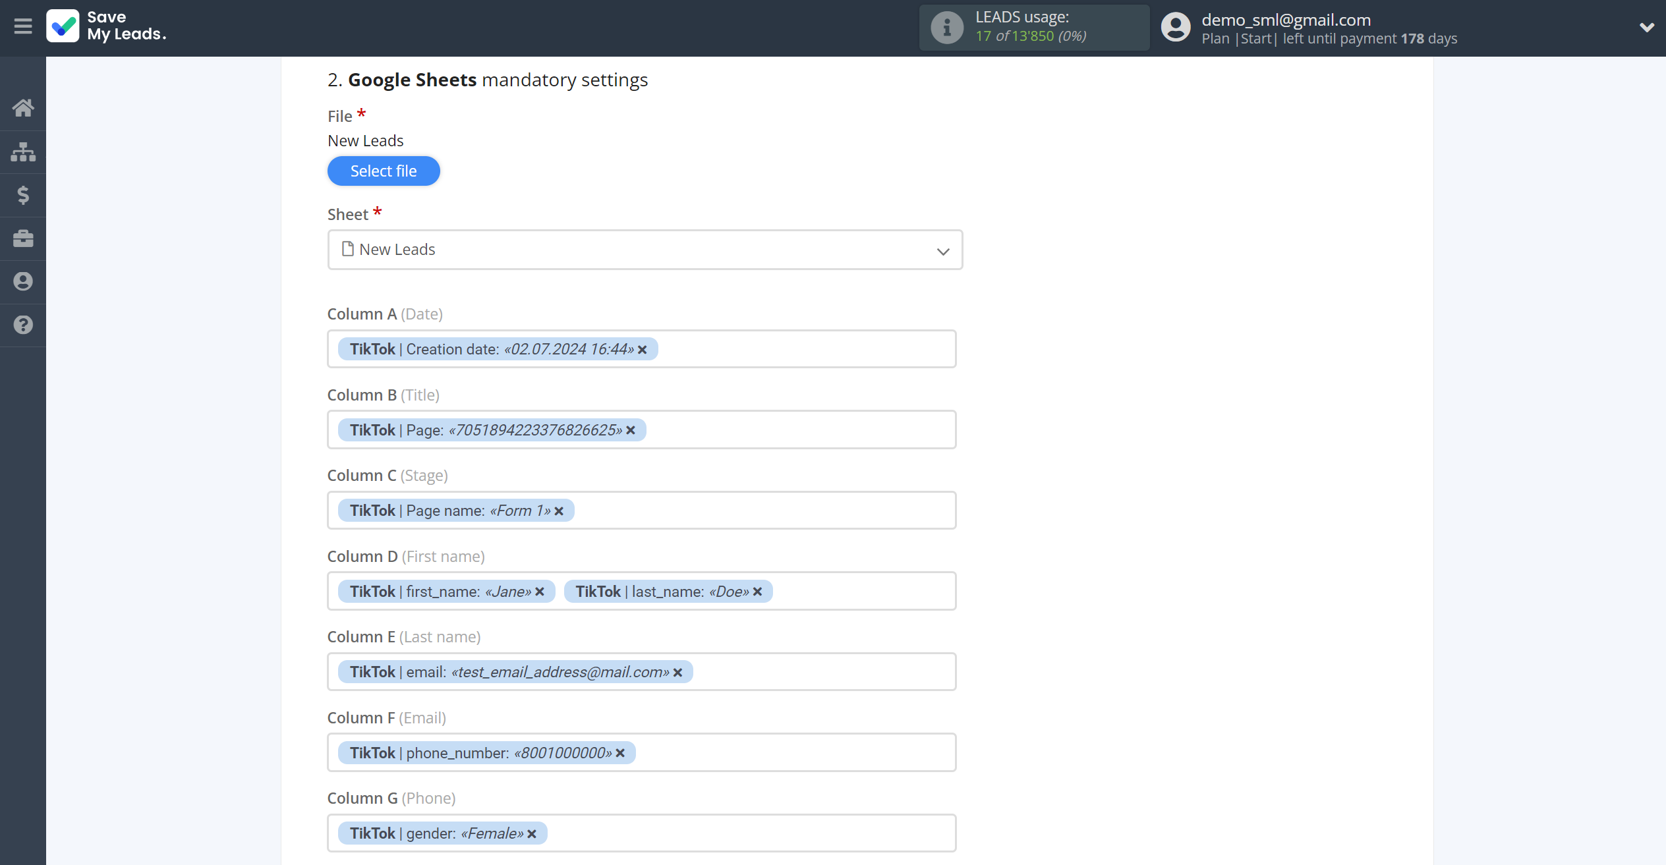Click the demo_sml@gmail.com account email

(1286, 20)
